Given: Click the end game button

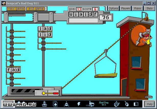Looking at the screenshot, I should (x=35, y=9).
